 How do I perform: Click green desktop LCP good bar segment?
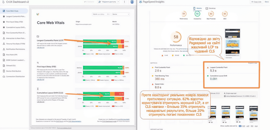100,41
